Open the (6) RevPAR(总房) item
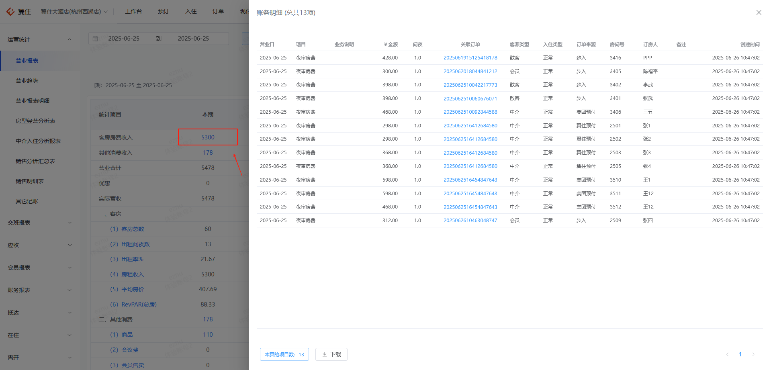771x370 pixels. 133,305
